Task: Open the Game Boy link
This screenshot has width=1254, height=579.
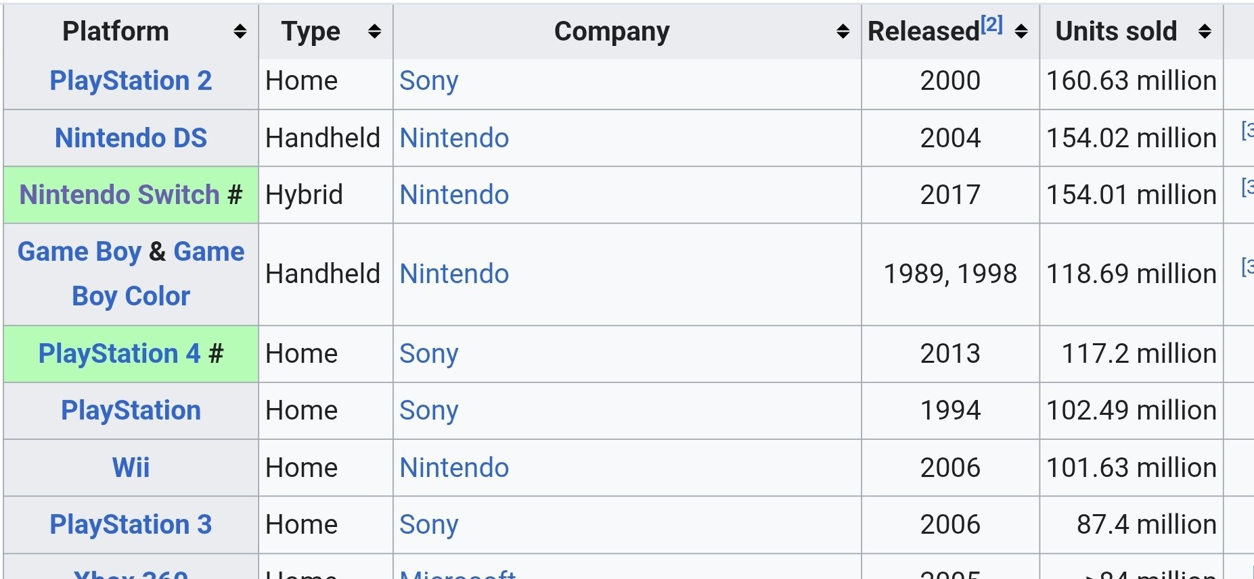Action: (x=79, y=251)
